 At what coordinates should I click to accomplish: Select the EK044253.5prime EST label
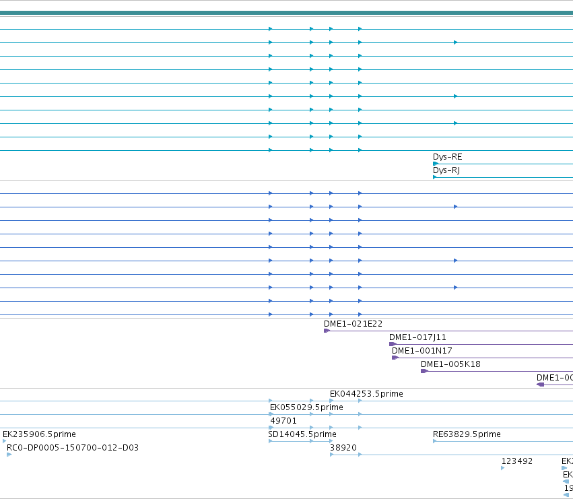click(x=366, y=394)
